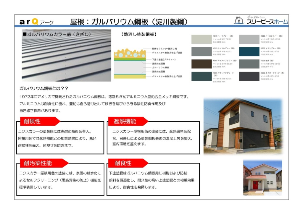Click the line starting 下塗塗膜はガルバニウム鋼板用

tap(148, 173)
